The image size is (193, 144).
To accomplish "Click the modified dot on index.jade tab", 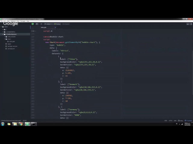I will point(55,27).
